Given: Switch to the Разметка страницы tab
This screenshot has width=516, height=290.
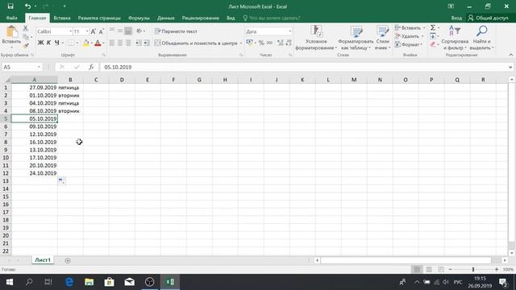Looking at the screenshot, I should click(x=99, y=18).
